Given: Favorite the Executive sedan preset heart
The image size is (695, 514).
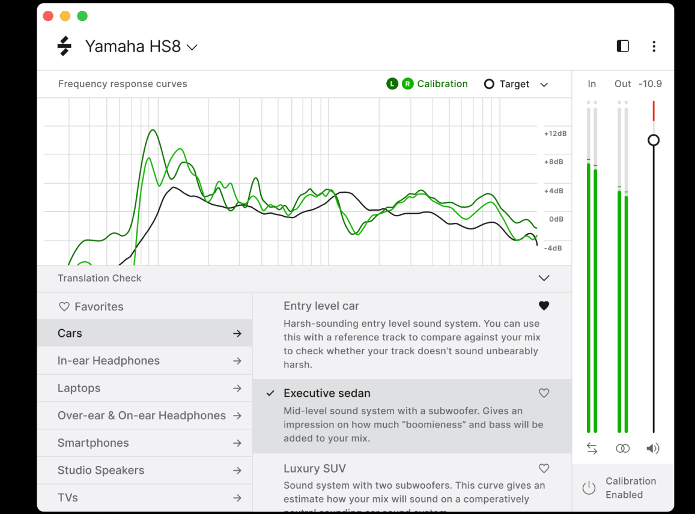Looking at the screenshot, I should [x=544, y=393].
